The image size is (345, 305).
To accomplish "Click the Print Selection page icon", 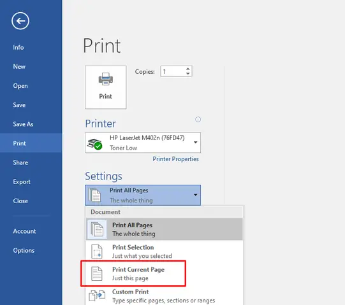I will click(96, 252).
